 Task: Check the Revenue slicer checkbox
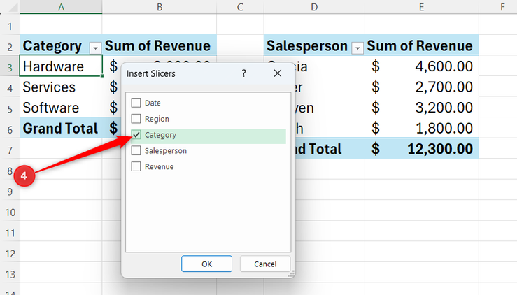coord(136,166)
